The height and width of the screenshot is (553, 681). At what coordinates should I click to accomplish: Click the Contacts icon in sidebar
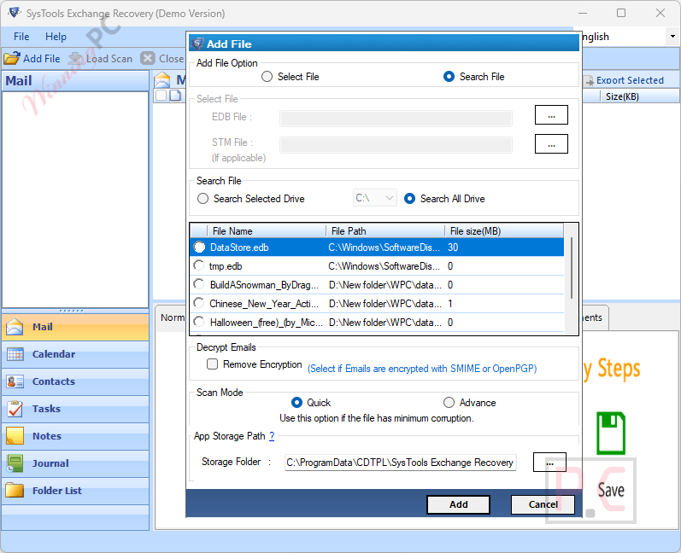click(x=15, y=381)
